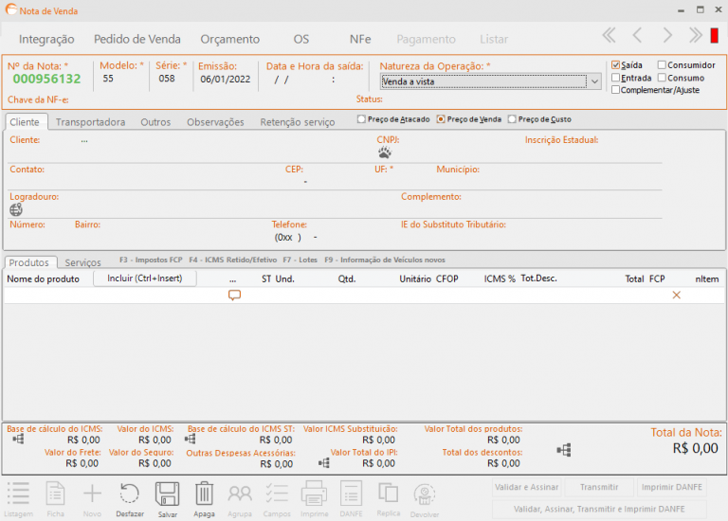
Task: Click the orange comment bubble in product row
Action: pyautogui.click(x=234, y=296)
